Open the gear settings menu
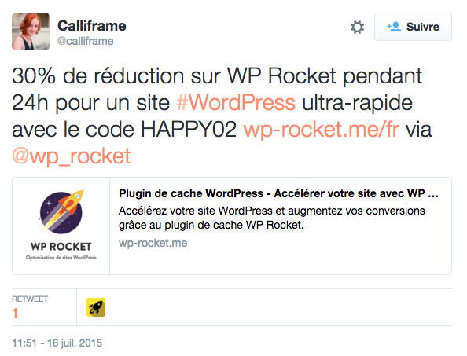Screen dimensions: 467x356 pyautogui.click(x=357, y=27)
